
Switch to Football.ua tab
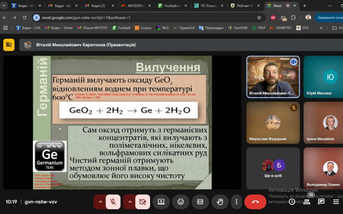[x=172, y=6]
